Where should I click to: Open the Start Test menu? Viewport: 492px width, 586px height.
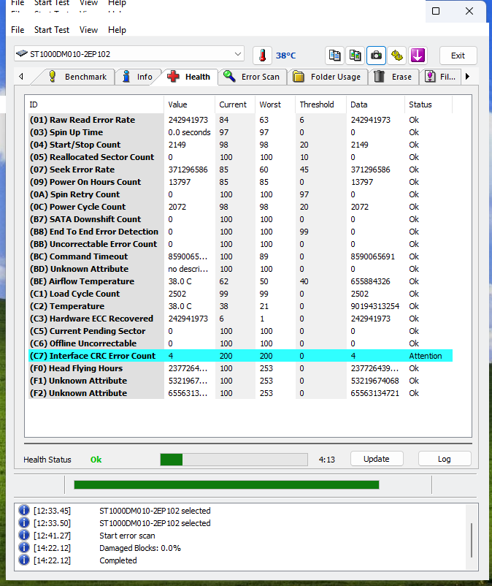pos(52,30)
